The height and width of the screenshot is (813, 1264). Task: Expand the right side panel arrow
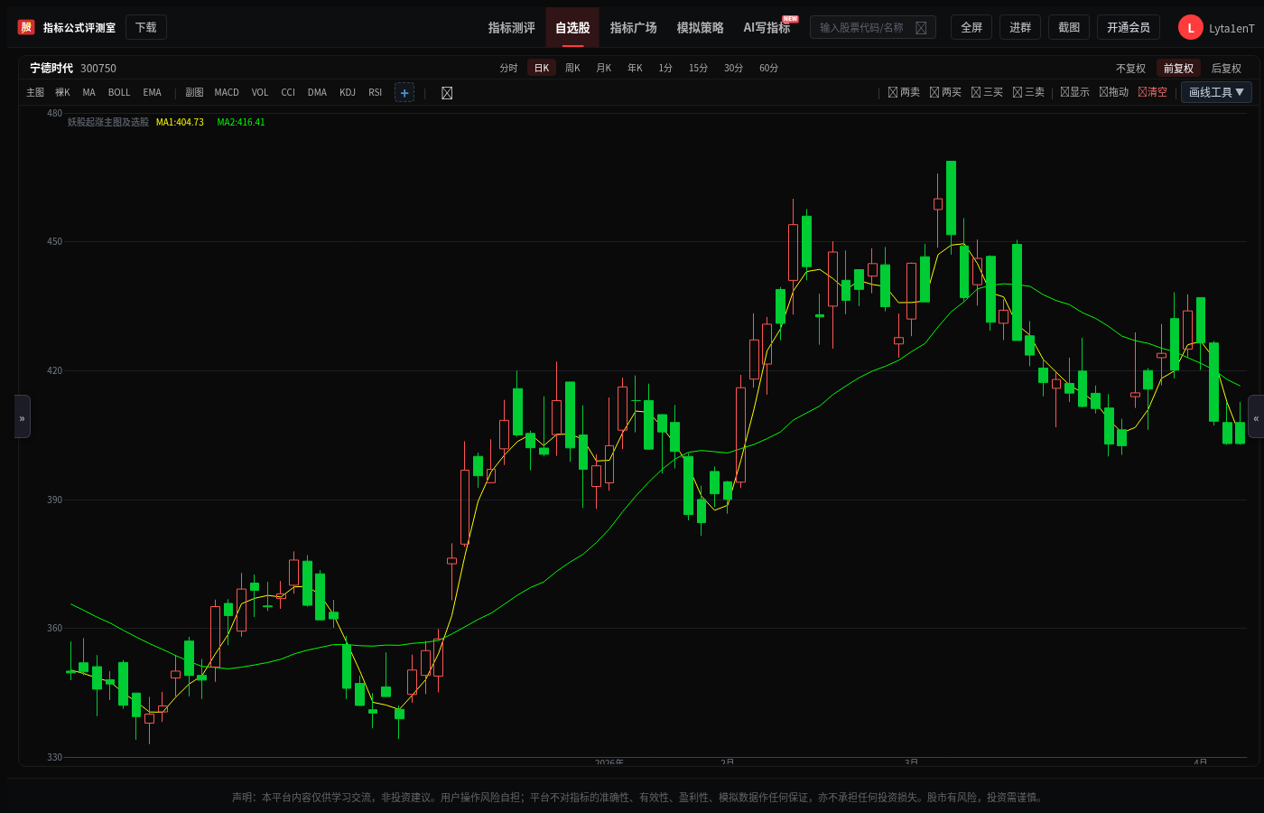(x=1256, y=416)
